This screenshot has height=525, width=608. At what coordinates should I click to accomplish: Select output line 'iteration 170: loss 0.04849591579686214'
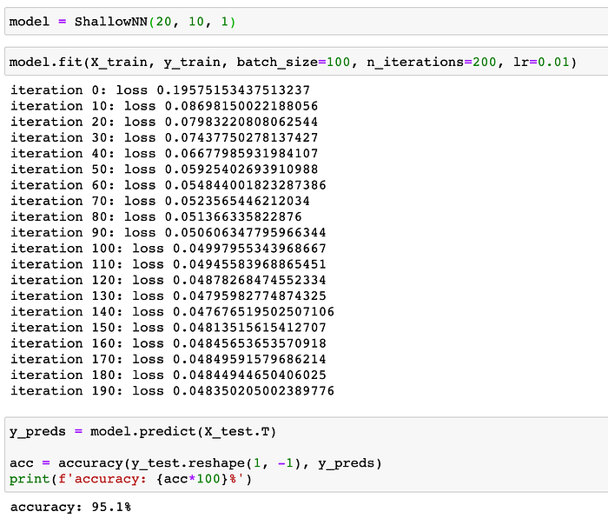pyautogui.click(x=169, y=359)
